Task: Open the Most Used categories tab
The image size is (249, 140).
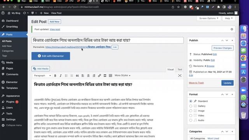Action: (x=213, y=138)
